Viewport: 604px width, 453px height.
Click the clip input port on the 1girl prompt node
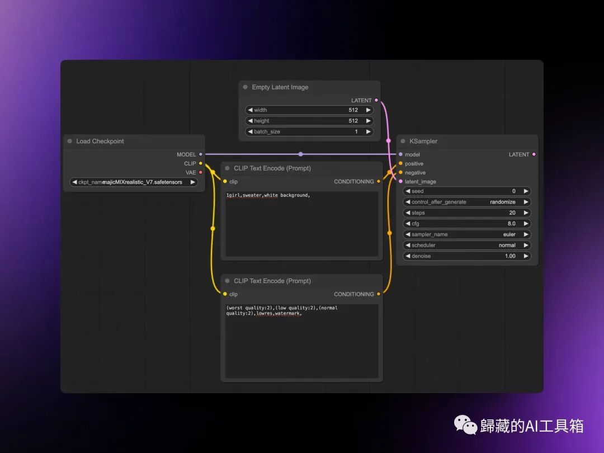225,181
